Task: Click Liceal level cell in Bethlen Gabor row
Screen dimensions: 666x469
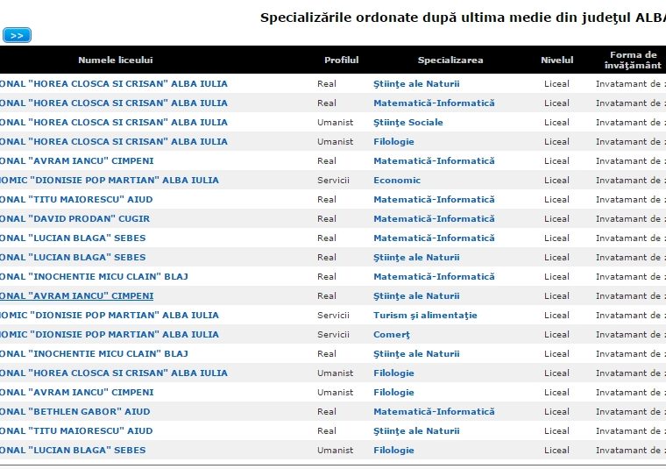Action: (556, 412)
